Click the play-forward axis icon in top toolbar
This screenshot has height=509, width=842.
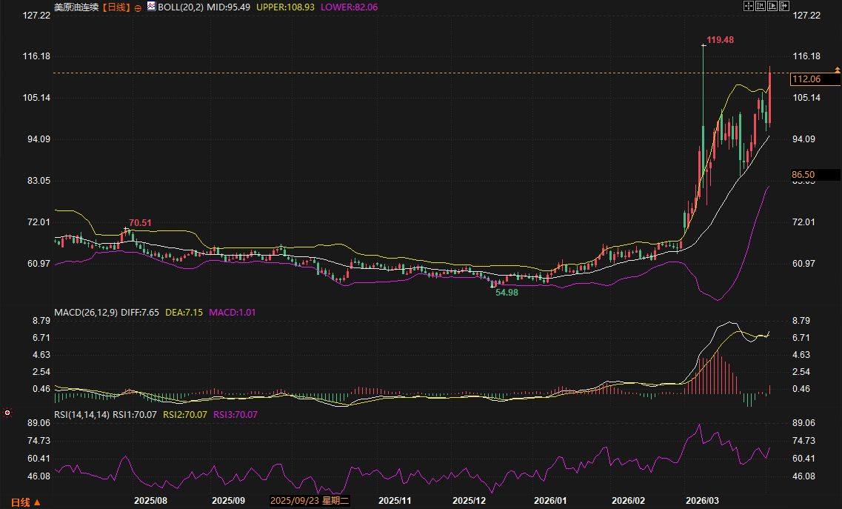tap(772, 6)
